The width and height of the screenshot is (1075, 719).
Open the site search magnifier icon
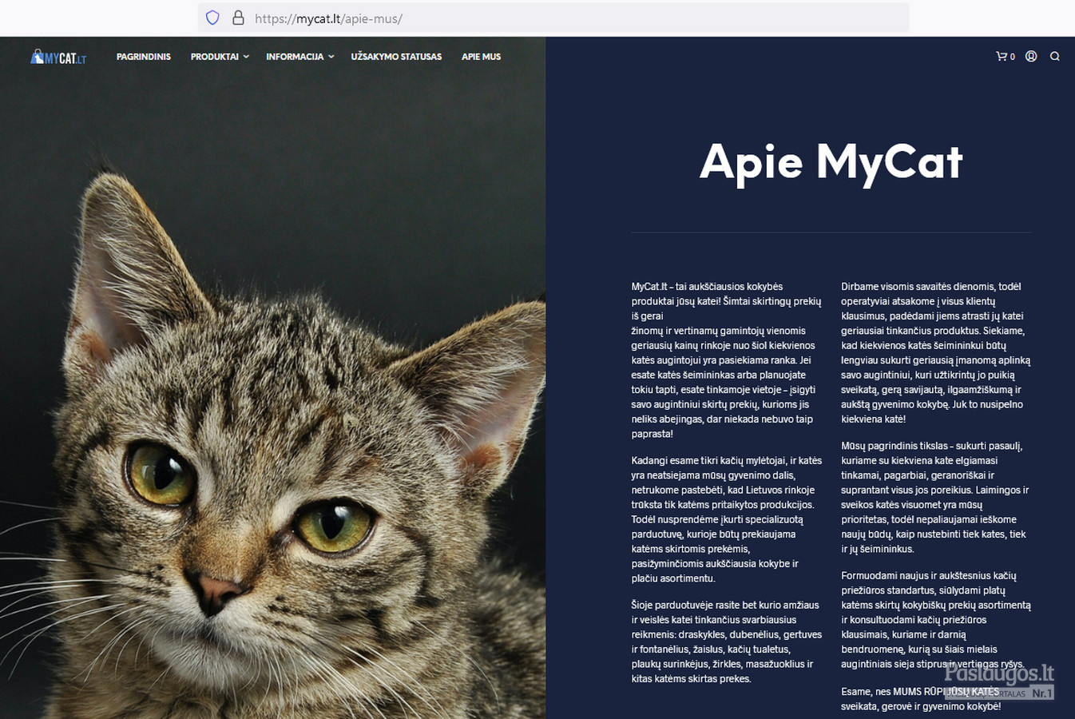1055,57
